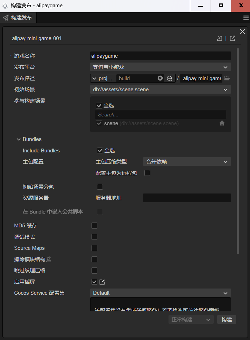Click the home icon for scene
This screenshot has height=340, width=250.
tap(222, 123)
